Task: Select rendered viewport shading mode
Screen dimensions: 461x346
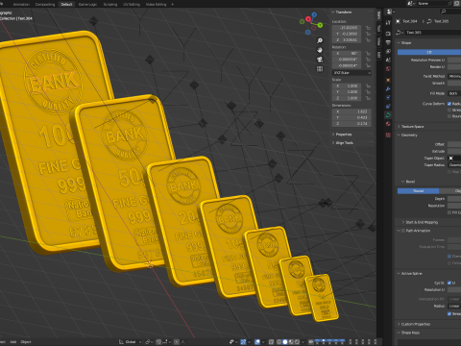Action: click(297, 342)
